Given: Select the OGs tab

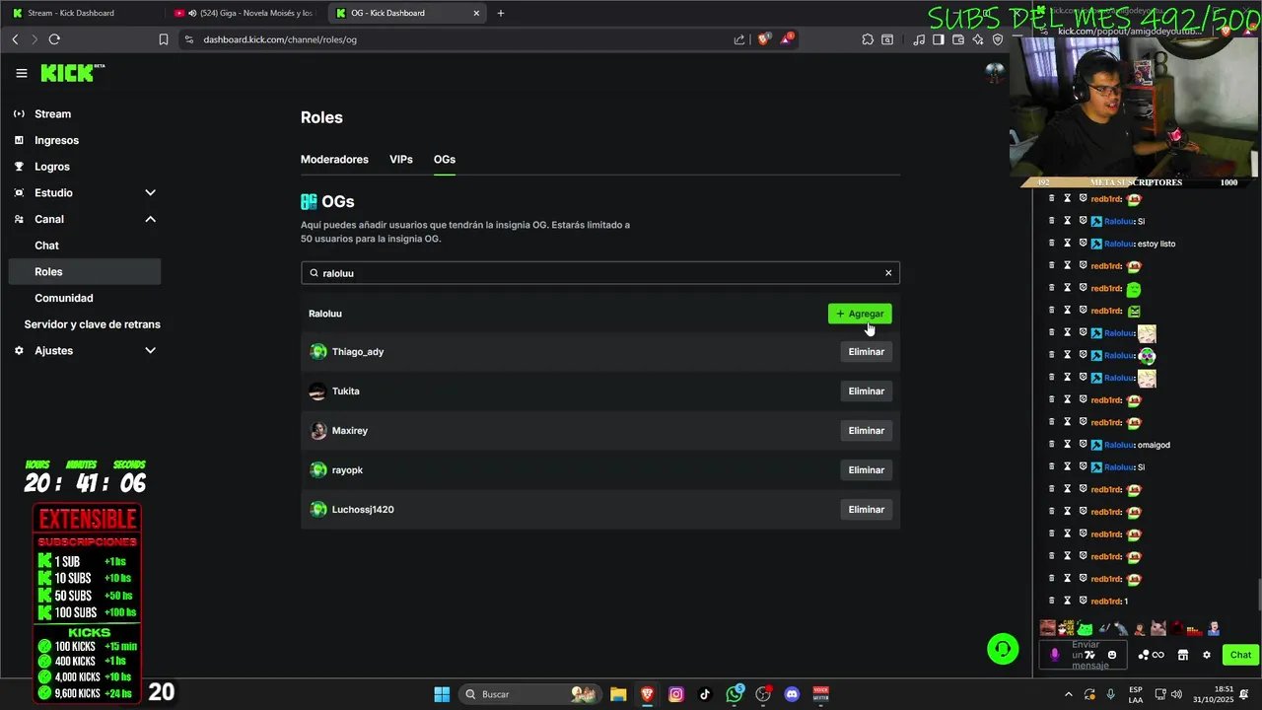Looking at the screenshot, I should coord(445,160).
